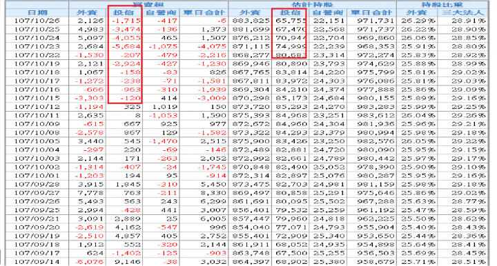
Task: Click 單日合計 header under 估計持股
Action: [x=371, y=12]
